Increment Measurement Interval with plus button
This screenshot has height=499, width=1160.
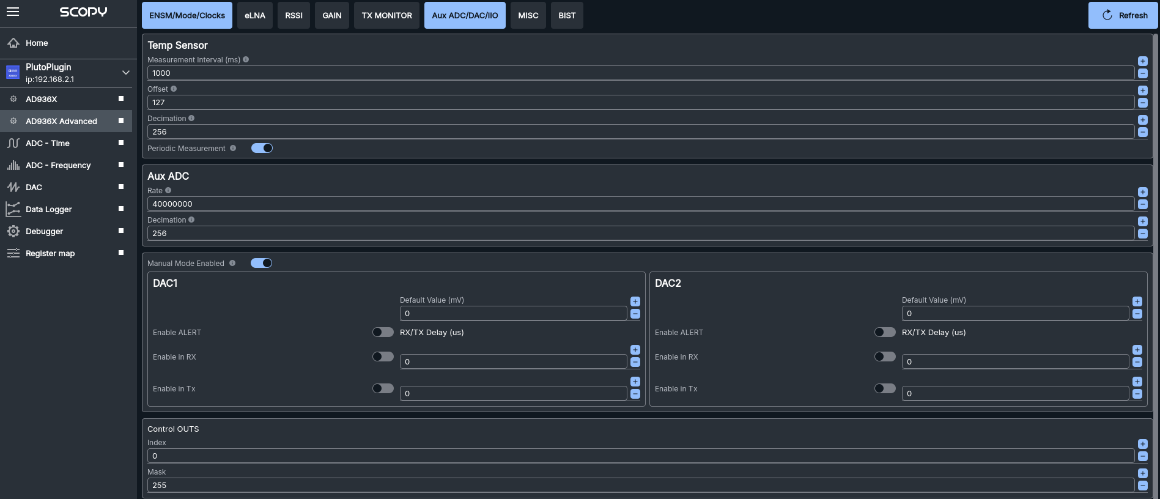click(x=1142, y=61)
